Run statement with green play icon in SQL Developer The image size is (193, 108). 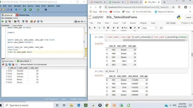(2, 21)
